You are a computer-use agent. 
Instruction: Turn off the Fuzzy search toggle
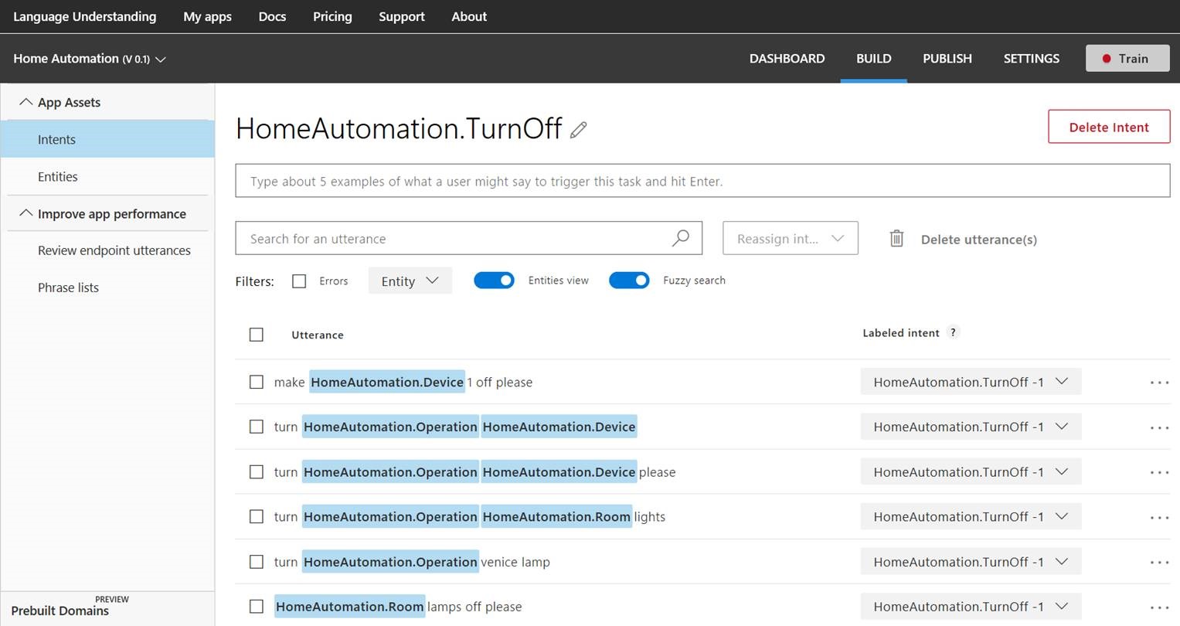click(x=629, y=281)
